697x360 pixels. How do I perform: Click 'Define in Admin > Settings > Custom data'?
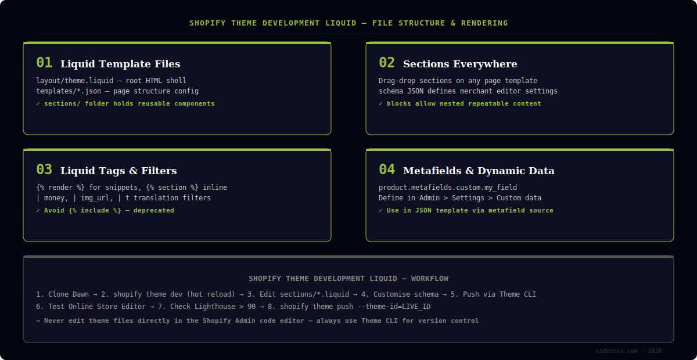460,198
